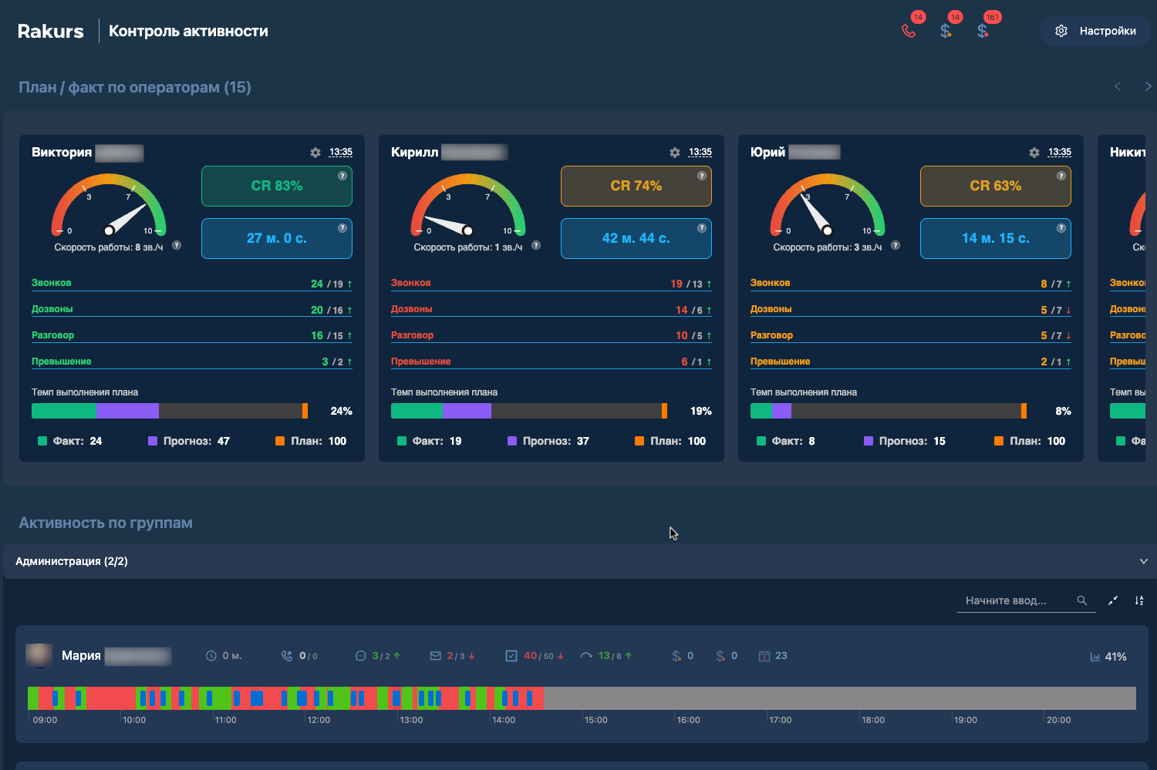Open Настройки settings
The width and height of the screenshot is (1157, 770).
pyautogui.click(x=1095, y=31)
